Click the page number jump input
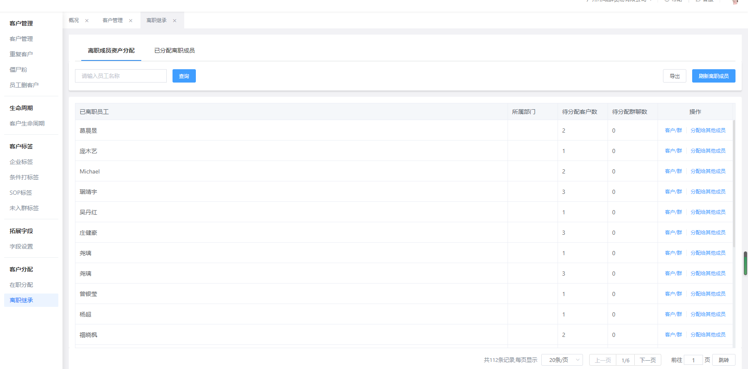This screenshot has width=748, height=369. [x=693, y=360]
